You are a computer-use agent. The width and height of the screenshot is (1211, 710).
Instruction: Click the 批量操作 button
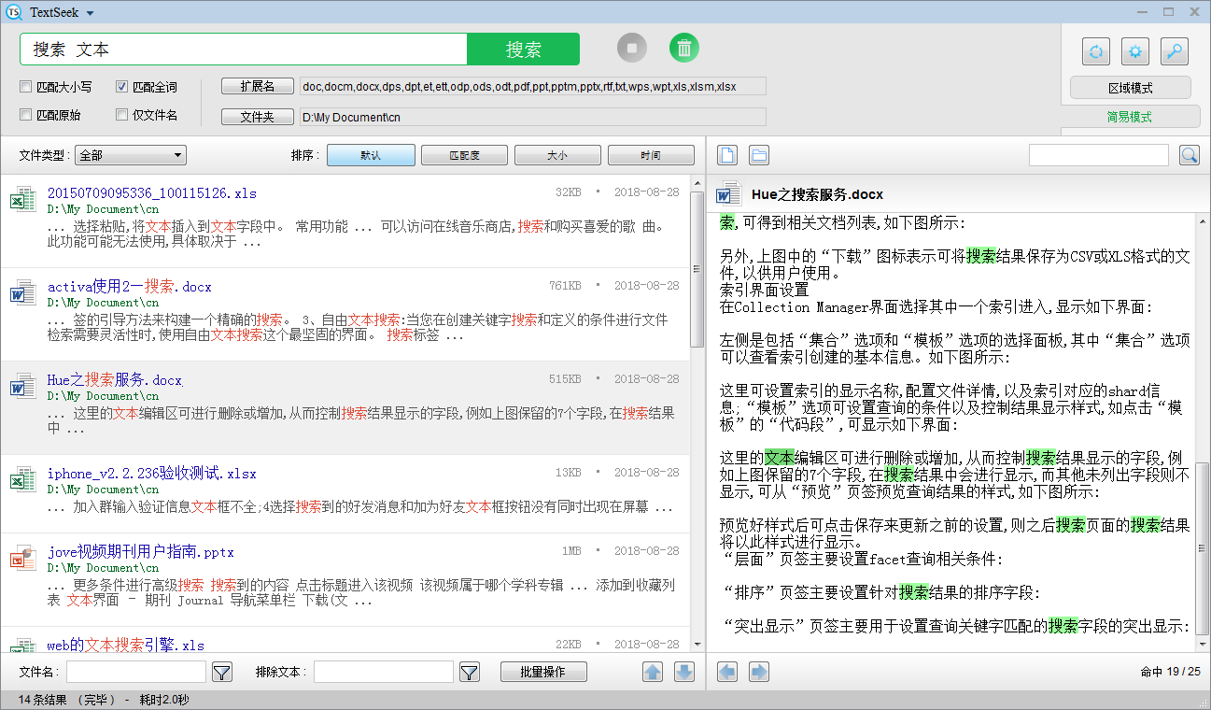click(x=543, y=672)
